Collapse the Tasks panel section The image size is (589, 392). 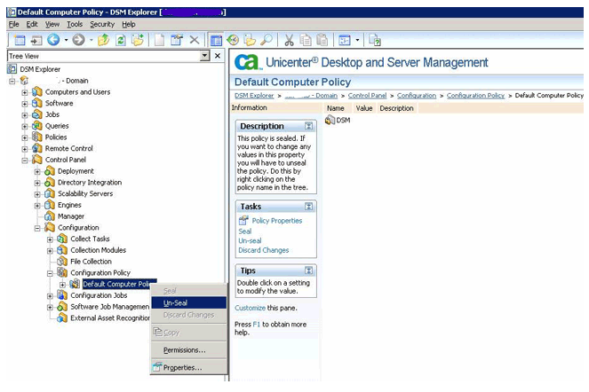308,206
